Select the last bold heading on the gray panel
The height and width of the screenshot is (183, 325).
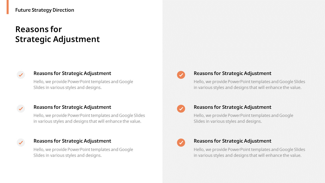(233, 141)
